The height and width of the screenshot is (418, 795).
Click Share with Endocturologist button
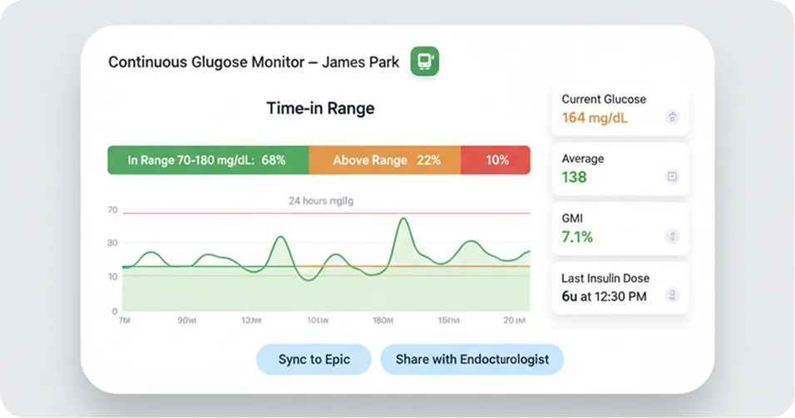[x=472, y=359]
